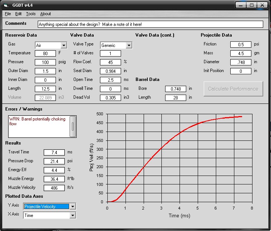Click the Barrel Data Length field
The height and width of the screenshot is (231, 271).
pos(175,98)
